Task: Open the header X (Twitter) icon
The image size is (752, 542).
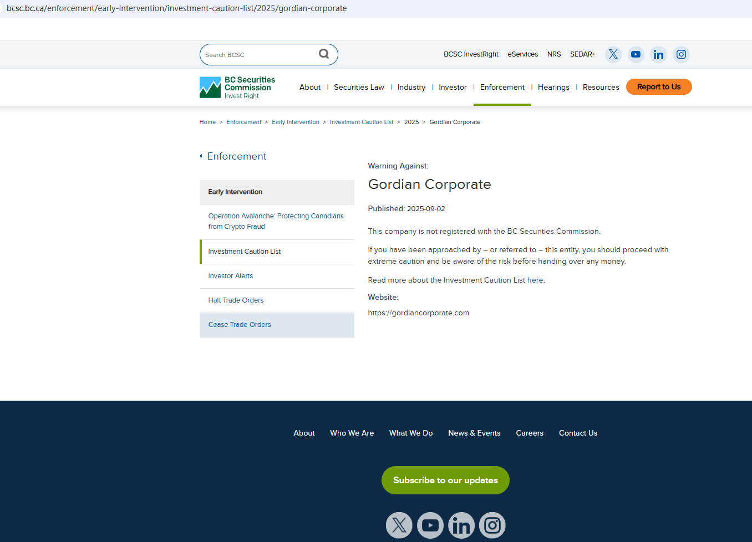Action: 613,54
